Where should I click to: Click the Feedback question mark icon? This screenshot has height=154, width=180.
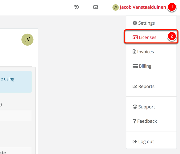point(134,121)
